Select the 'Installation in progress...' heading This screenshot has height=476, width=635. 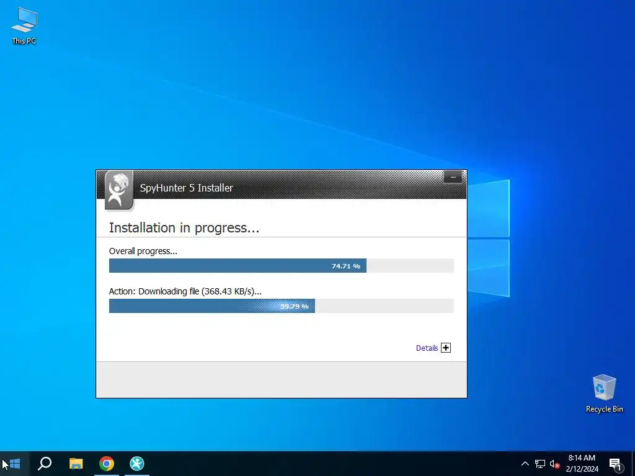click(x=184, y=228)
